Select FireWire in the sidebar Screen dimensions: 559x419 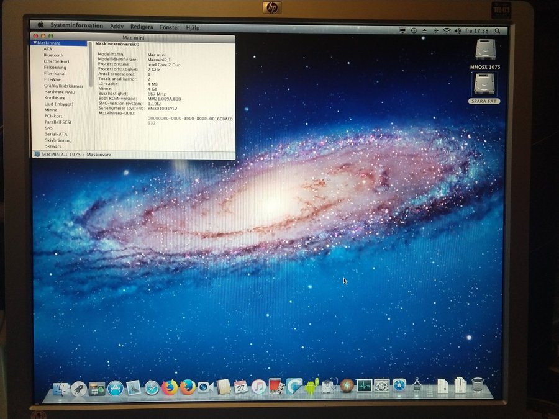[52, 79]
